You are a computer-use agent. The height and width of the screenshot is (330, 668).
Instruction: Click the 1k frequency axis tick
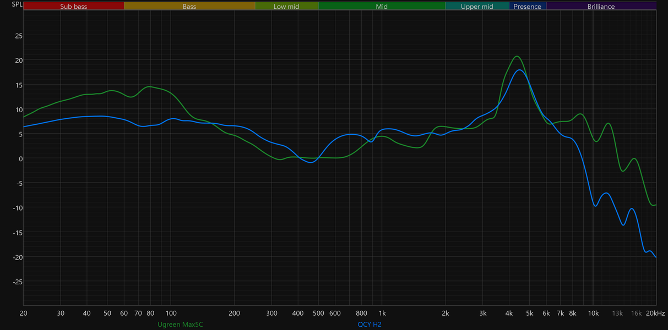382,313
